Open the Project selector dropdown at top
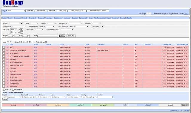The image size is (191, 113). [16, 11]
